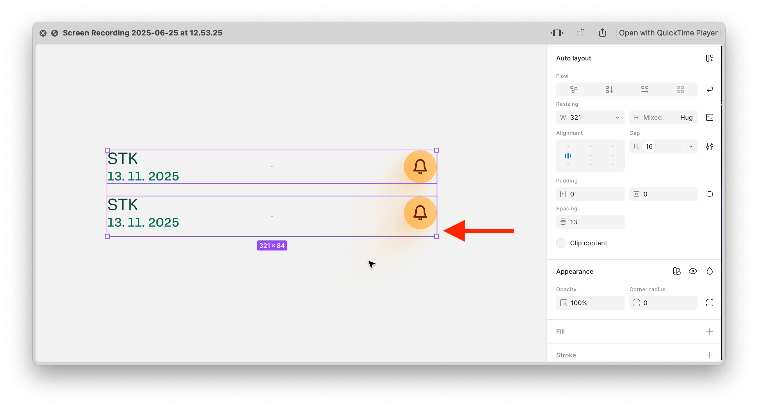The height and width of the screenshot is (408, 758).
Task: Click the circle-slash icon beside the title
Action: 55,33
